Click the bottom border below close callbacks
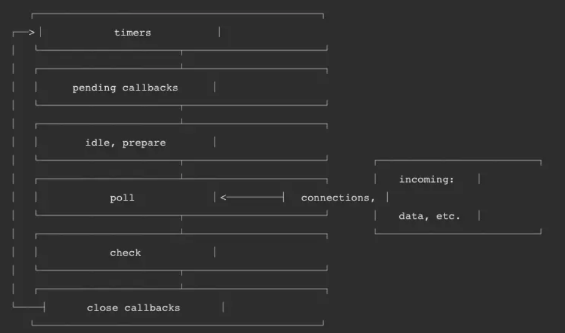Image resolution: width=565 pixels, height=333 pixels. point(177,324)
